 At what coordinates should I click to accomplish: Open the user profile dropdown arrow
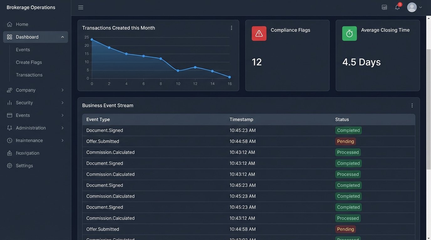click(x=420, y=7)
